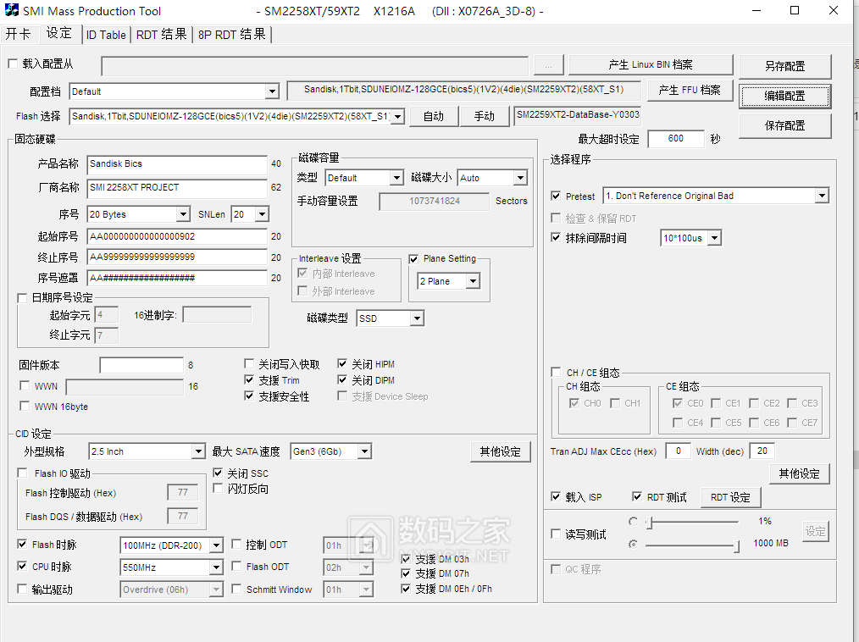Click the 终止序号 input field
The image size is (859, 642).
(176, 257)
